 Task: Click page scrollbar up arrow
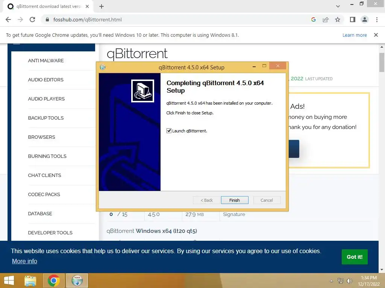[x=382, y=46]
